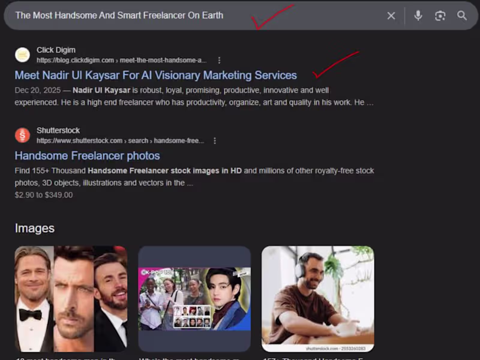Open the freelancer with headphones stock thumbnail
This screenshot has width=480, height=360.
(x=318, y=299)
